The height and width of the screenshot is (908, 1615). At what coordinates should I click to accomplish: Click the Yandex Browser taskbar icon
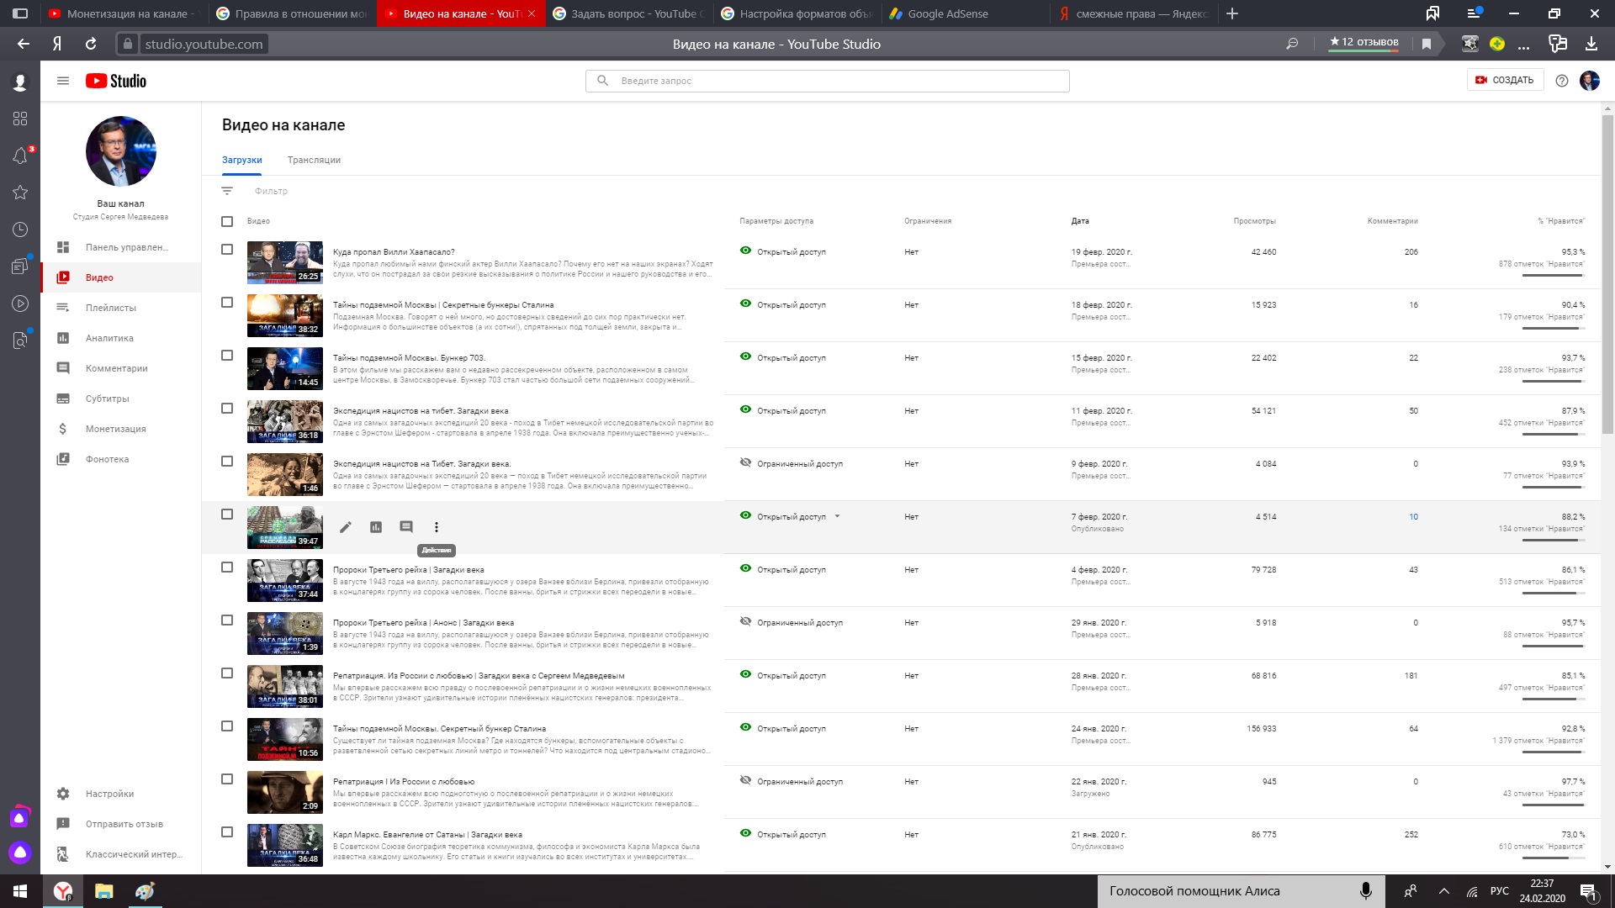[x=63, y=891]
